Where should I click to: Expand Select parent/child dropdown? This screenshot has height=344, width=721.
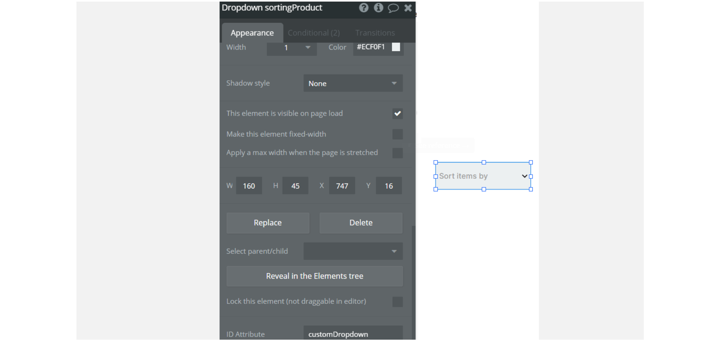coord(353,251)
